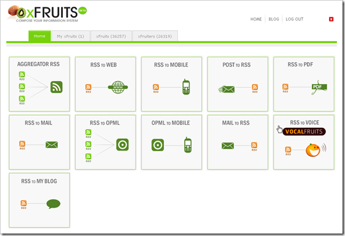This screenshot has width=345, height=236.
Task: Select the RSS to WEB title
Action: pos(103,65)
